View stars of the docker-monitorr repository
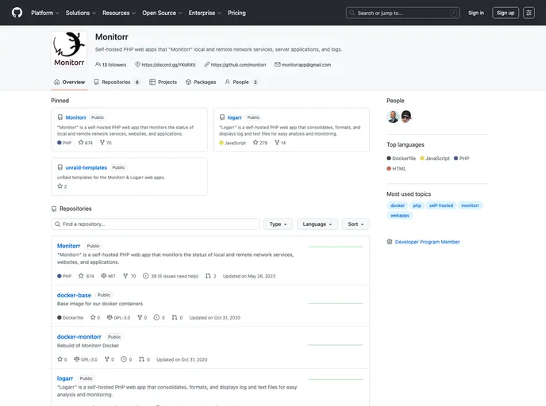 pos(62,359)
